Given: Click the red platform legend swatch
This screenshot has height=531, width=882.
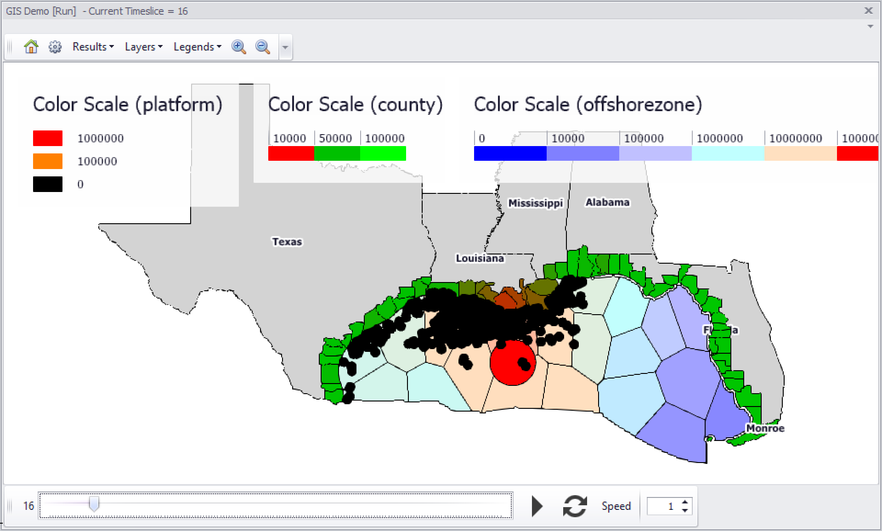Looking at the screenshot, I should click(48, 138).
